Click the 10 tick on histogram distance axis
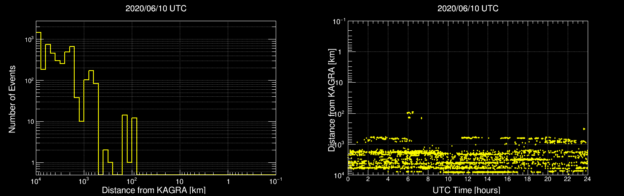 (180, 181)
